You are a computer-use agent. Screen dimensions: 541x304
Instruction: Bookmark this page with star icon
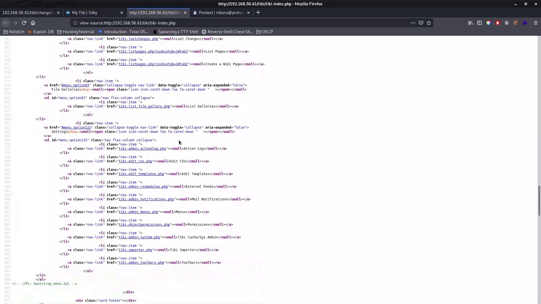[x=429, y=23]
